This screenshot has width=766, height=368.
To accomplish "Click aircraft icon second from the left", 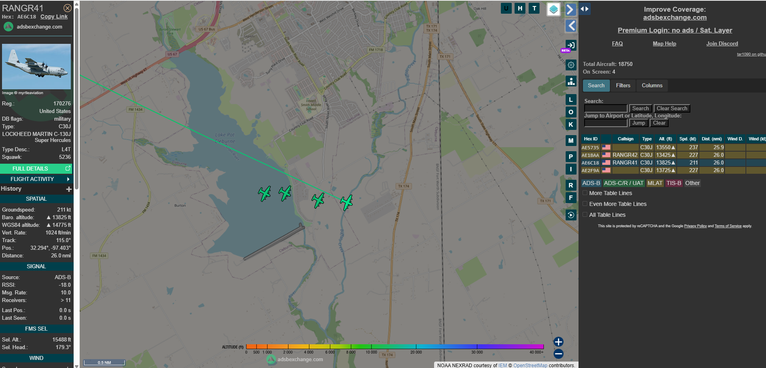I will pos(285,193).
